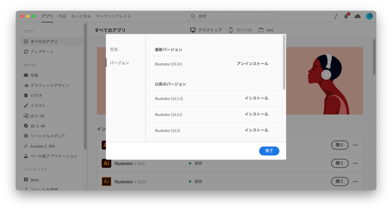Screen dimensions: 392x211
Task: Click Illustrator v 23.0.1 app icon
Action: point(106,182)
